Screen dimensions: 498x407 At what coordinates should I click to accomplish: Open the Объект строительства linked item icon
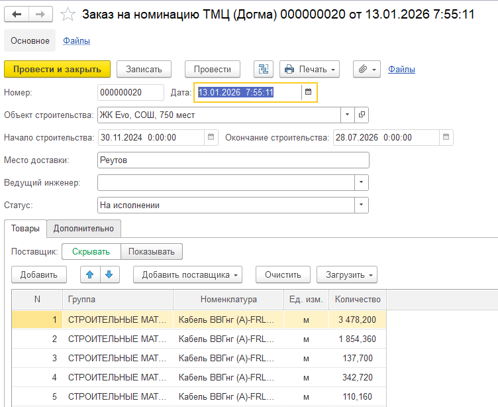tap(362, 115)
